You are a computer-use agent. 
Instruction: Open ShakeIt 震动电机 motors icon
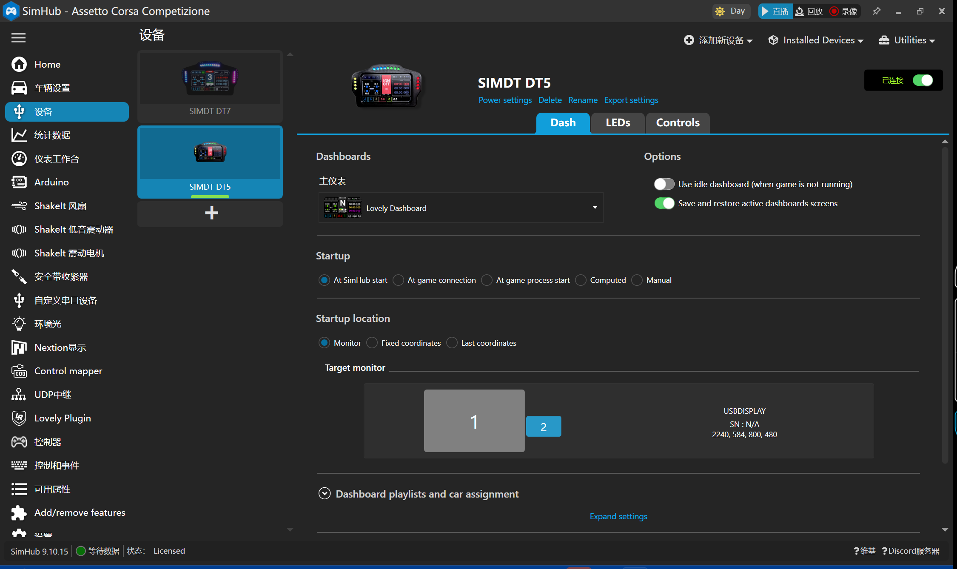(19, 253)
